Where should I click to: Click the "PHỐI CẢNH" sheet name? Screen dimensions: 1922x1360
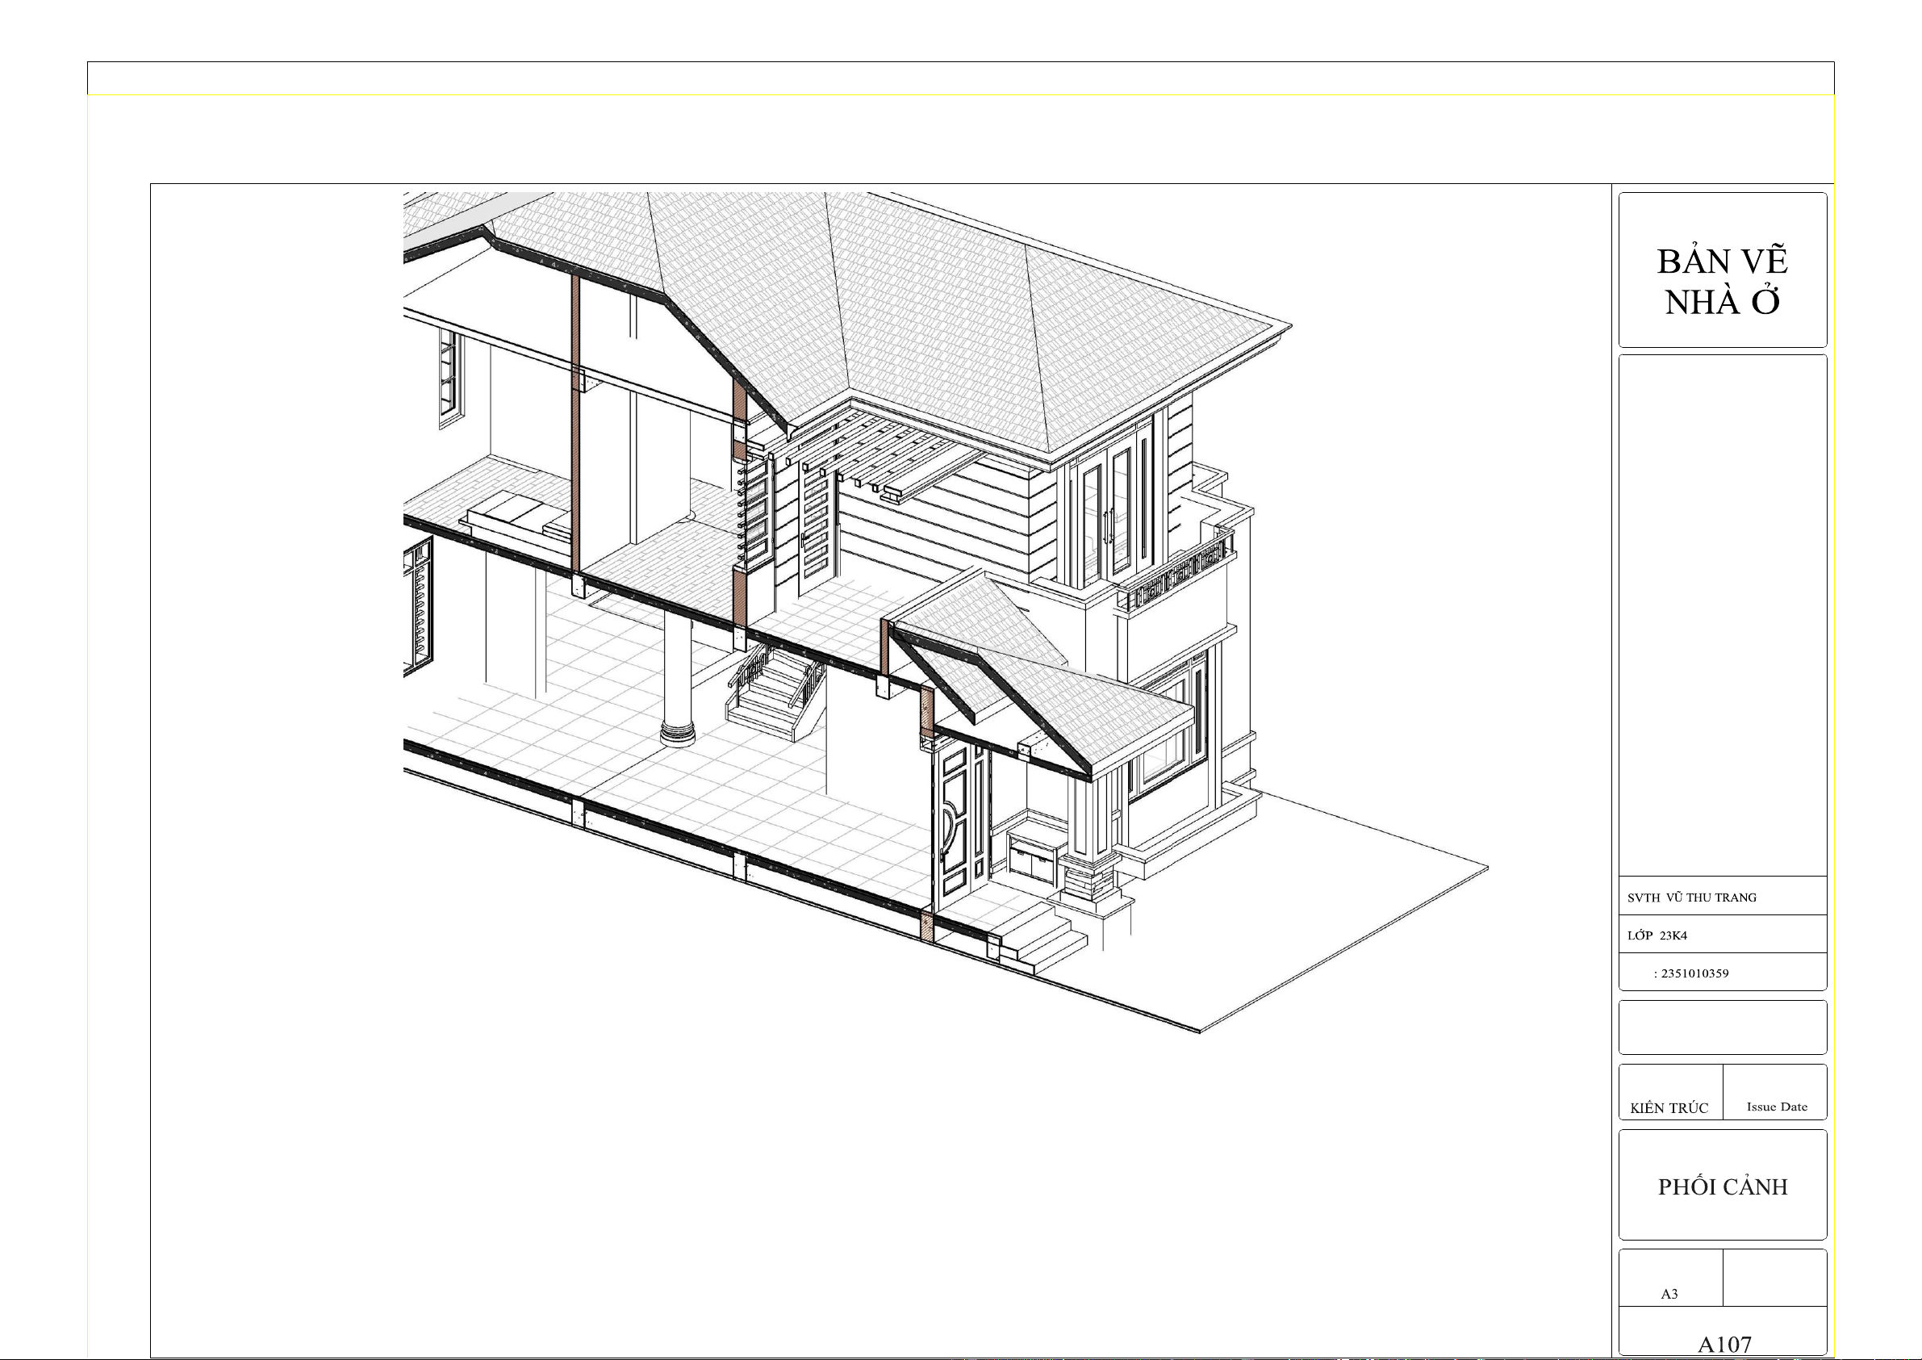coord(1723,1186)
